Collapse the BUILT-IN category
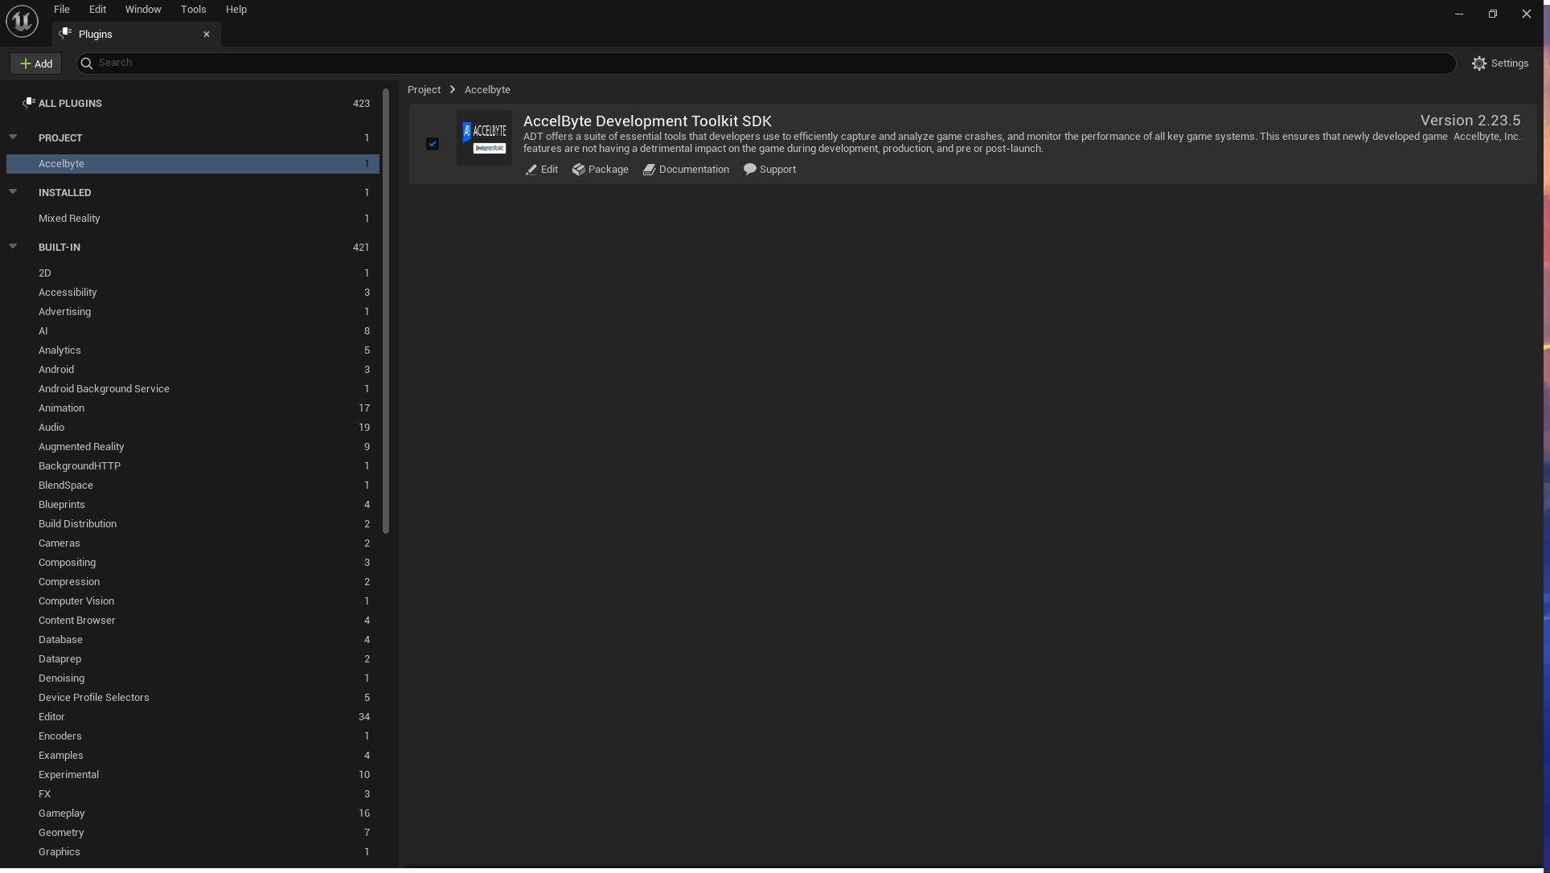This screenshot has height=873, width=1550. click(x=13, y=246)
